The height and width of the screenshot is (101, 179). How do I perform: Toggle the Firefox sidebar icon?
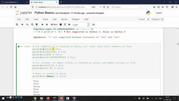tap(159, 7)
